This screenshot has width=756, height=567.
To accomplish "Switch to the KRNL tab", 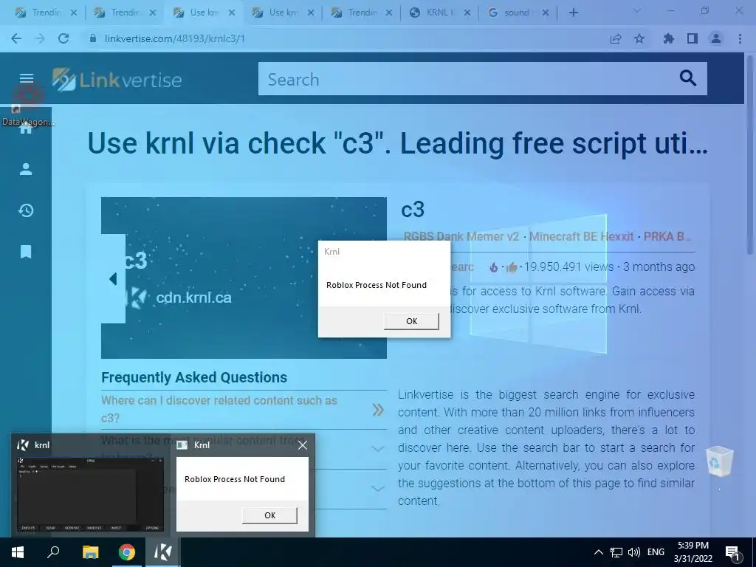I will [x=440, y=13].
